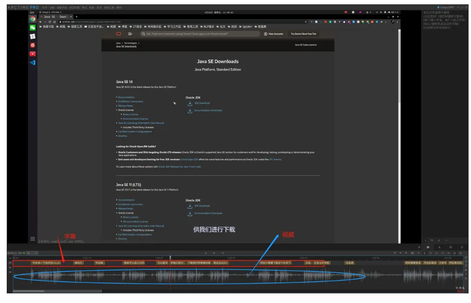471x303 pixels.
Task: Open the 导出 menu in Arctime Pro
Action: pyautogui.click(x=84, y=7)
